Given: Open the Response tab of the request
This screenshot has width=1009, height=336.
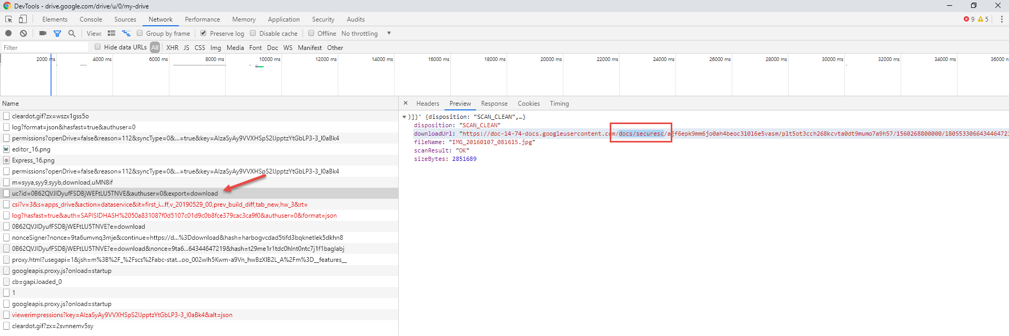Looking at the screenshot, I should [x=494, y=104].
